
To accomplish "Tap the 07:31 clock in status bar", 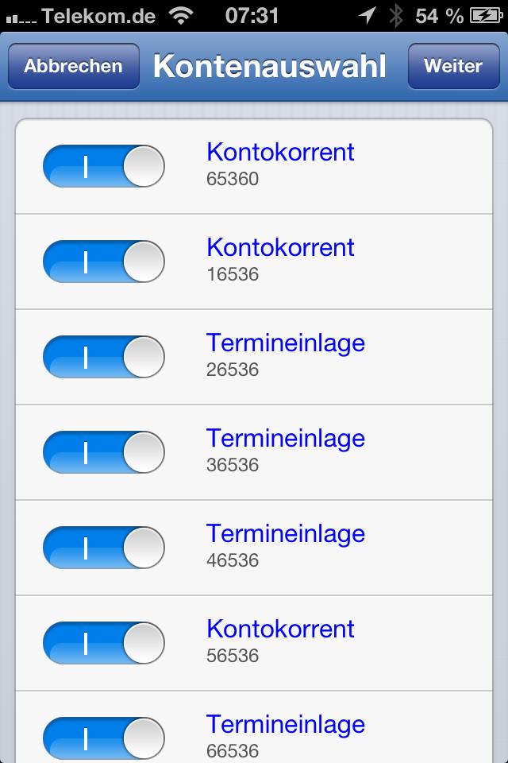I will [x=252, y=16].
